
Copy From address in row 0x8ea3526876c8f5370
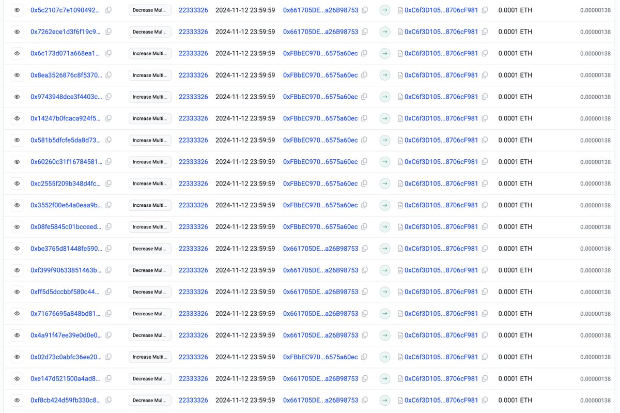pyautogui.click(x=365, y=75)
